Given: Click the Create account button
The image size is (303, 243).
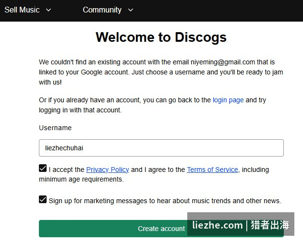Looking at the screenshot, I should 161,229.
